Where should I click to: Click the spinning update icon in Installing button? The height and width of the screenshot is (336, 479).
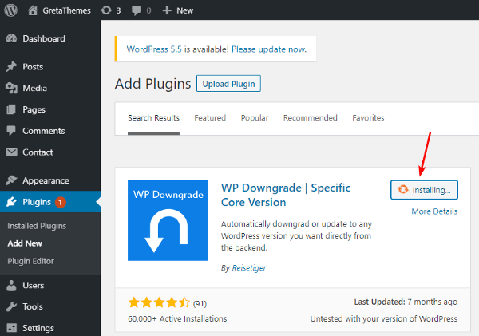(403, 190)
